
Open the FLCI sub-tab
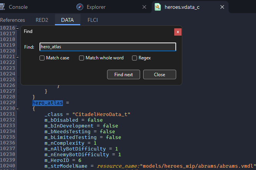pyautogui.click(x=93, y=20)
